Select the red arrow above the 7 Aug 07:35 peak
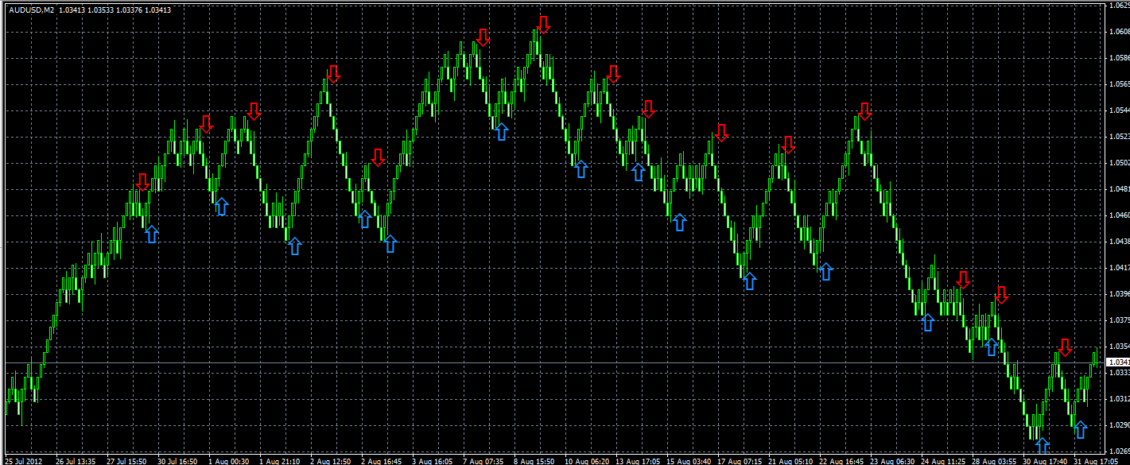The height and width of the screenshot is (465, 1130). coord(483,37)
